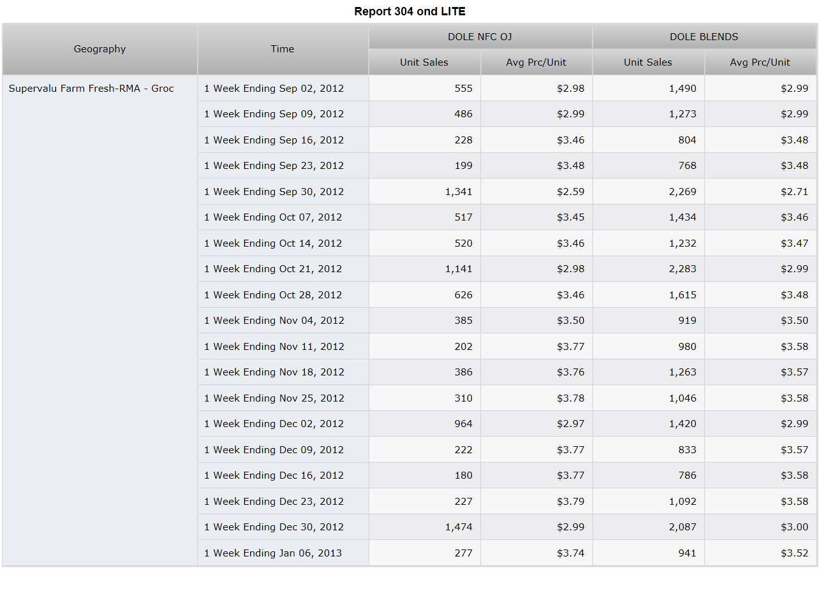The height and width of the screenshot is (603, 819).
Task: Select row '1 Week Ending Nov 18, 2012'
Action: (x=283, y=372)
